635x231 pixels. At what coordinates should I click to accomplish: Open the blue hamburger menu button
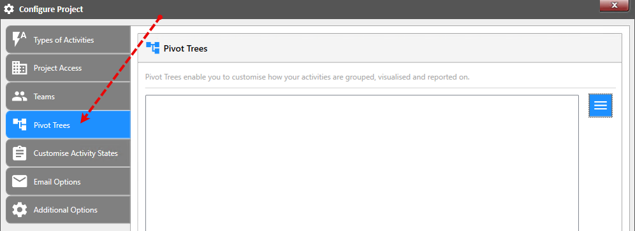600,106
